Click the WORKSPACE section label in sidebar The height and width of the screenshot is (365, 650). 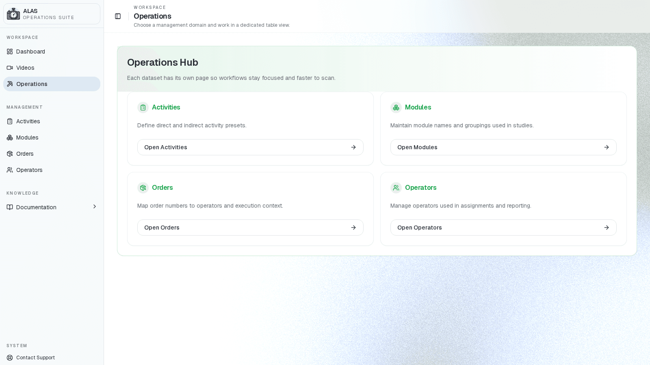tap(22, 38)
